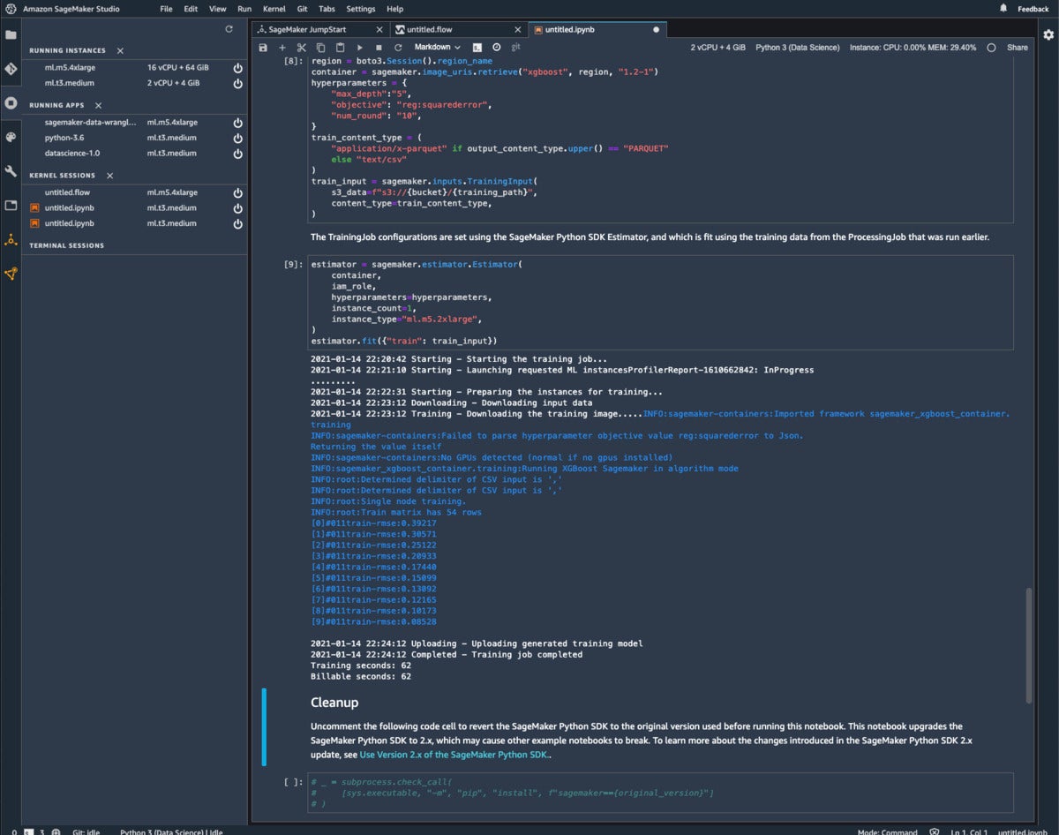
Task: Open the File Browser sidebar icon
Action: (x=11, y=35)
